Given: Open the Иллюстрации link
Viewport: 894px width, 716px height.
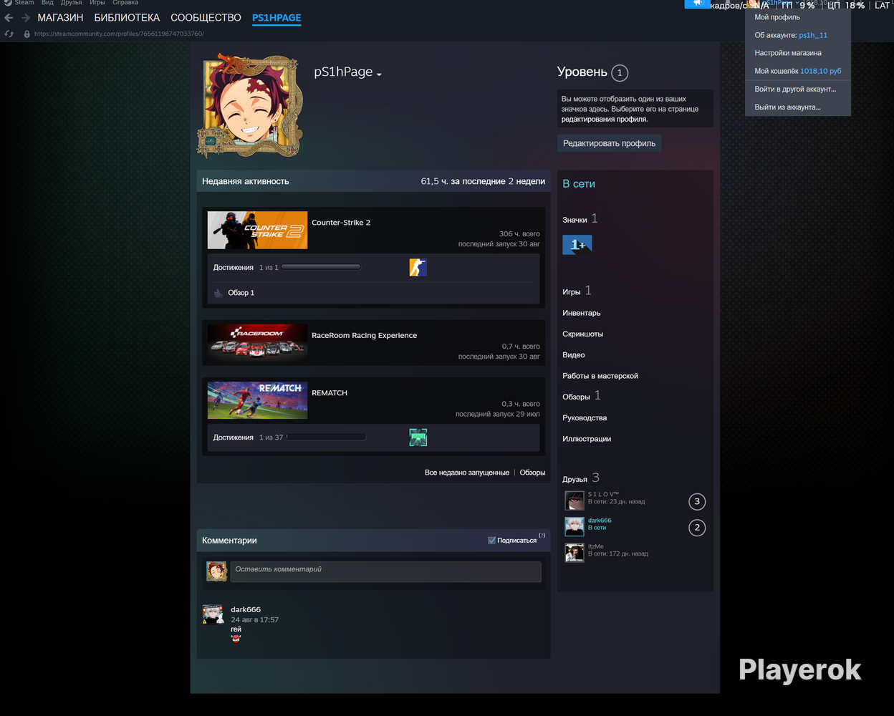Looking at the screenshot, I should click(587, 439).
